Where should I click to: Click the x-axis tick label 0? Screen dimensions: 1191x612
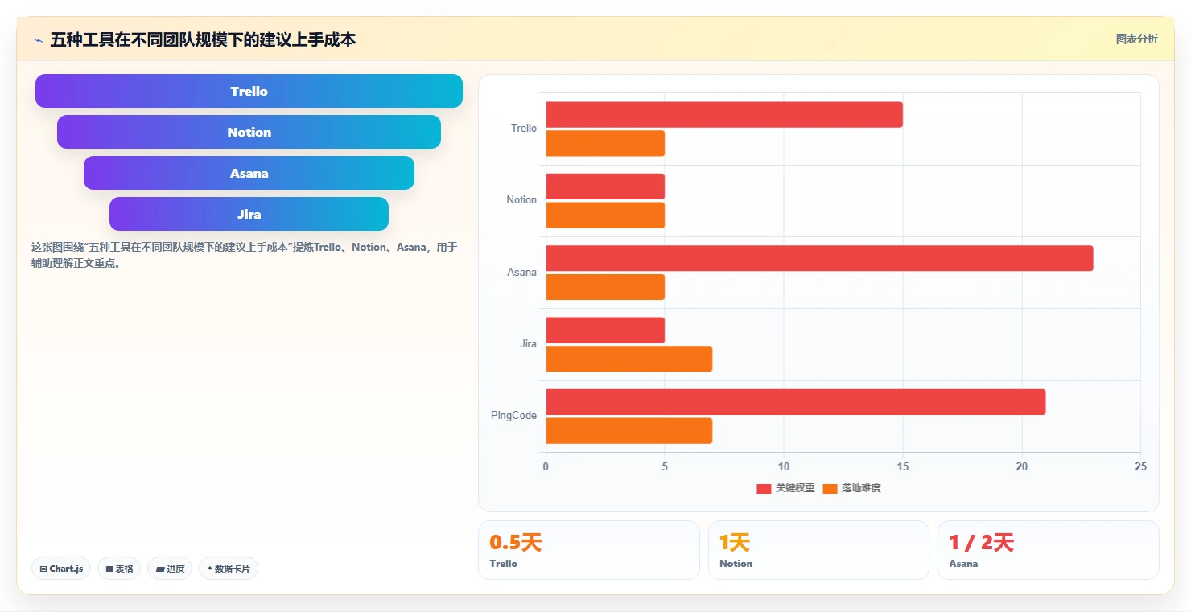pos(546,467)
